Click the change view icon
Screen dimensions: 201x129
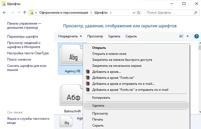(181, 36)
